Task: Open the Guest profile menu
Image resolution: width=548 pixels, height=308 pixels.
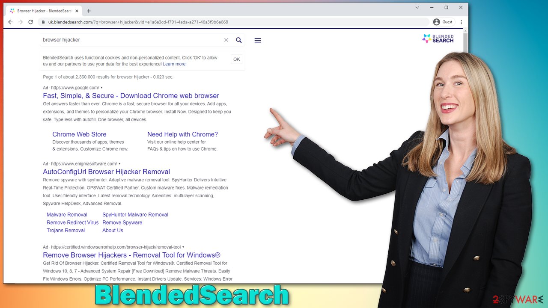Action: [x=443, y=22]
